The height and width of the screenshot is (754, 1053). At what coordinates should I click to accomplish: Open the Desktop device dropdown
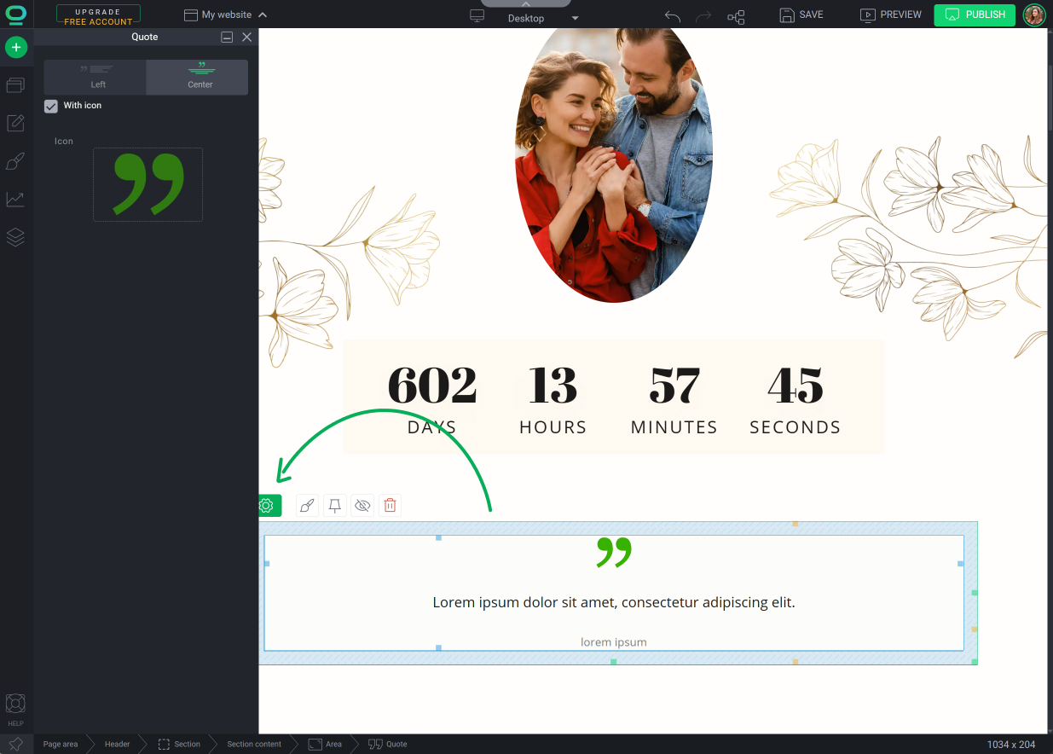coord(543,18)
